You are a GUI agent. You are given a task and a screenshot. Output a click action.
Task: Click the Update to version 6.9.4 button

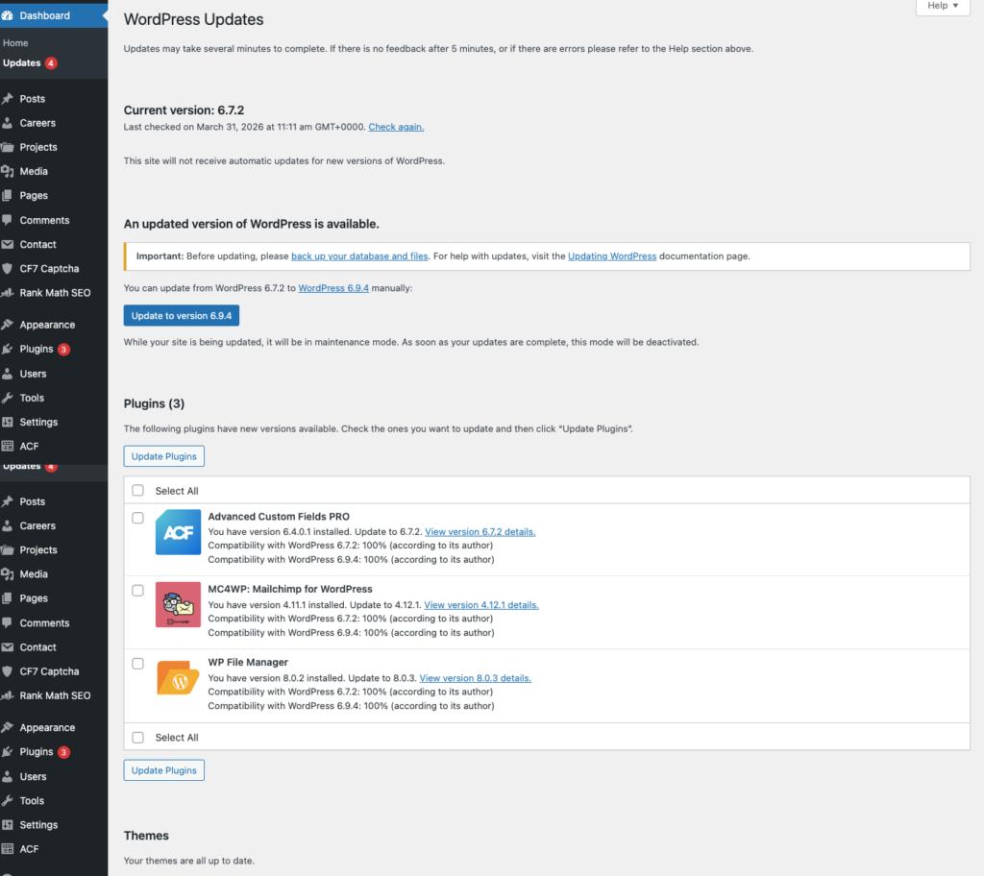(181, 315)
